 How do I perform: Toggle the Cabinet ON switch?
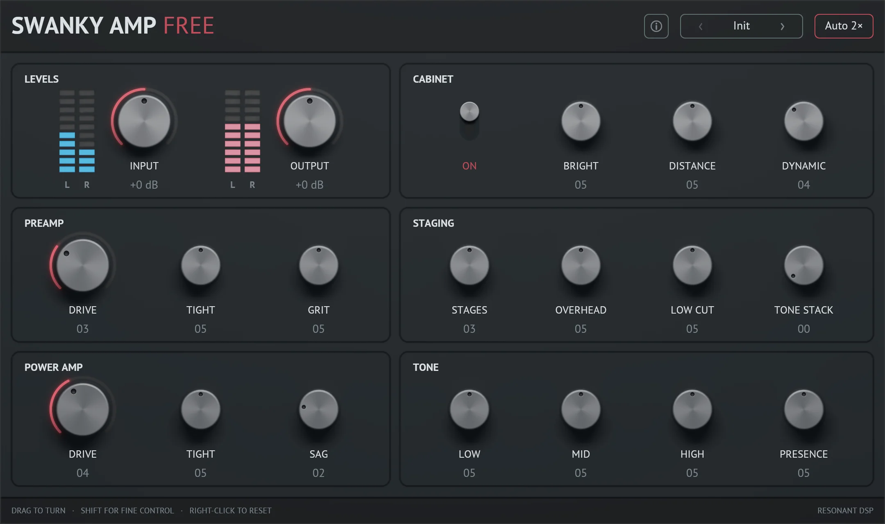click(469, 121)
